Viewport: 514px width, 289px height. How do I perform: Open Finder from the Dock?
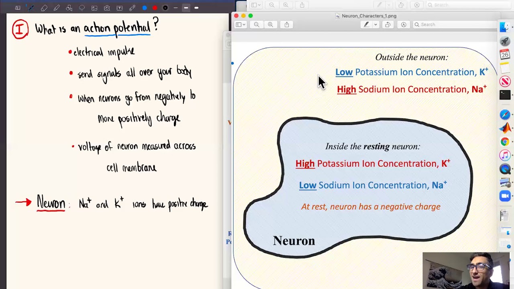point(505,27)
